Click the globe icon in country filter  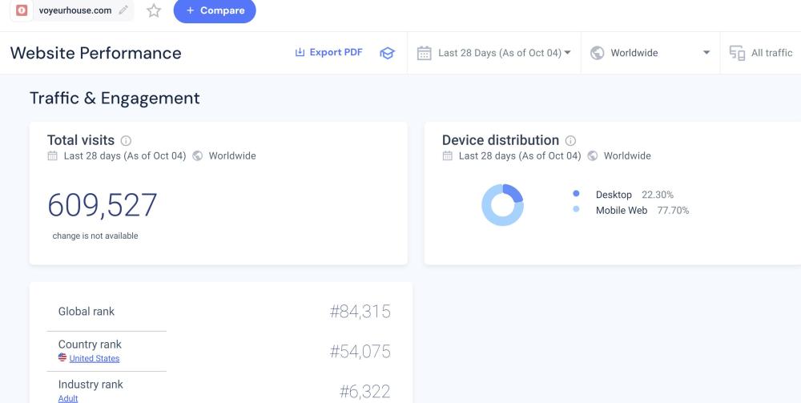(x=597, y=53)
